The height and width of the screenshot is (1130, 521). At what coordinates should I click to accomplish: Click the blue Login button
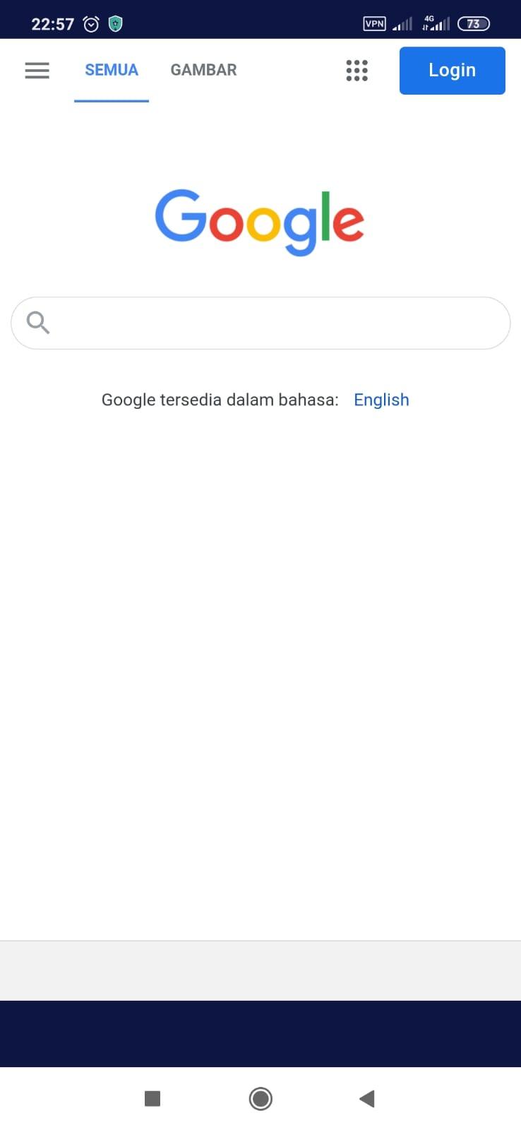pyautogui.click(x=453, y=70)
